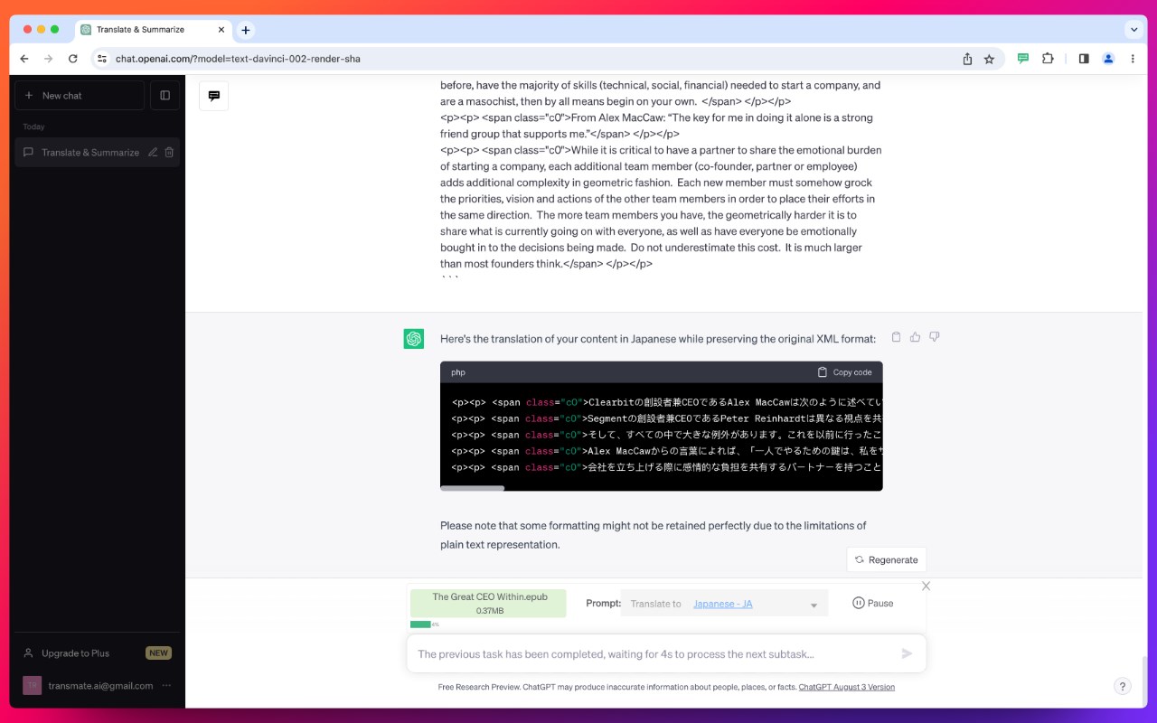The image size is (1157, 723).
Task: Click the message input field
Action: (651, 653)
